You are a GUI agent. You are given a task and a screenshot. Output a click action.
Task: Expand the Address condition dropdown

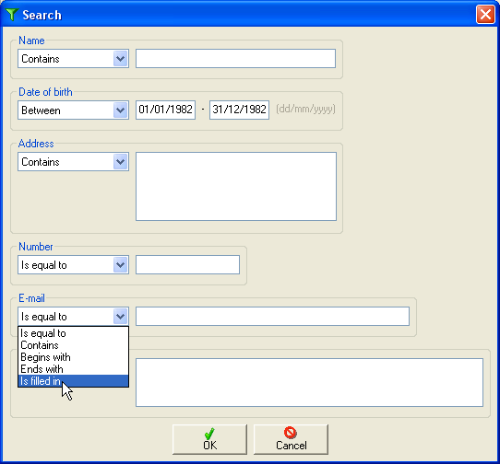coord(120,162)
